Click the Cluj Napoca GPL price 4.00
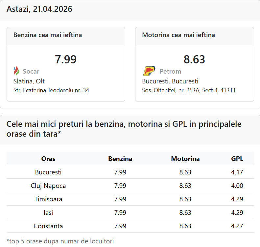 (237, 186)
